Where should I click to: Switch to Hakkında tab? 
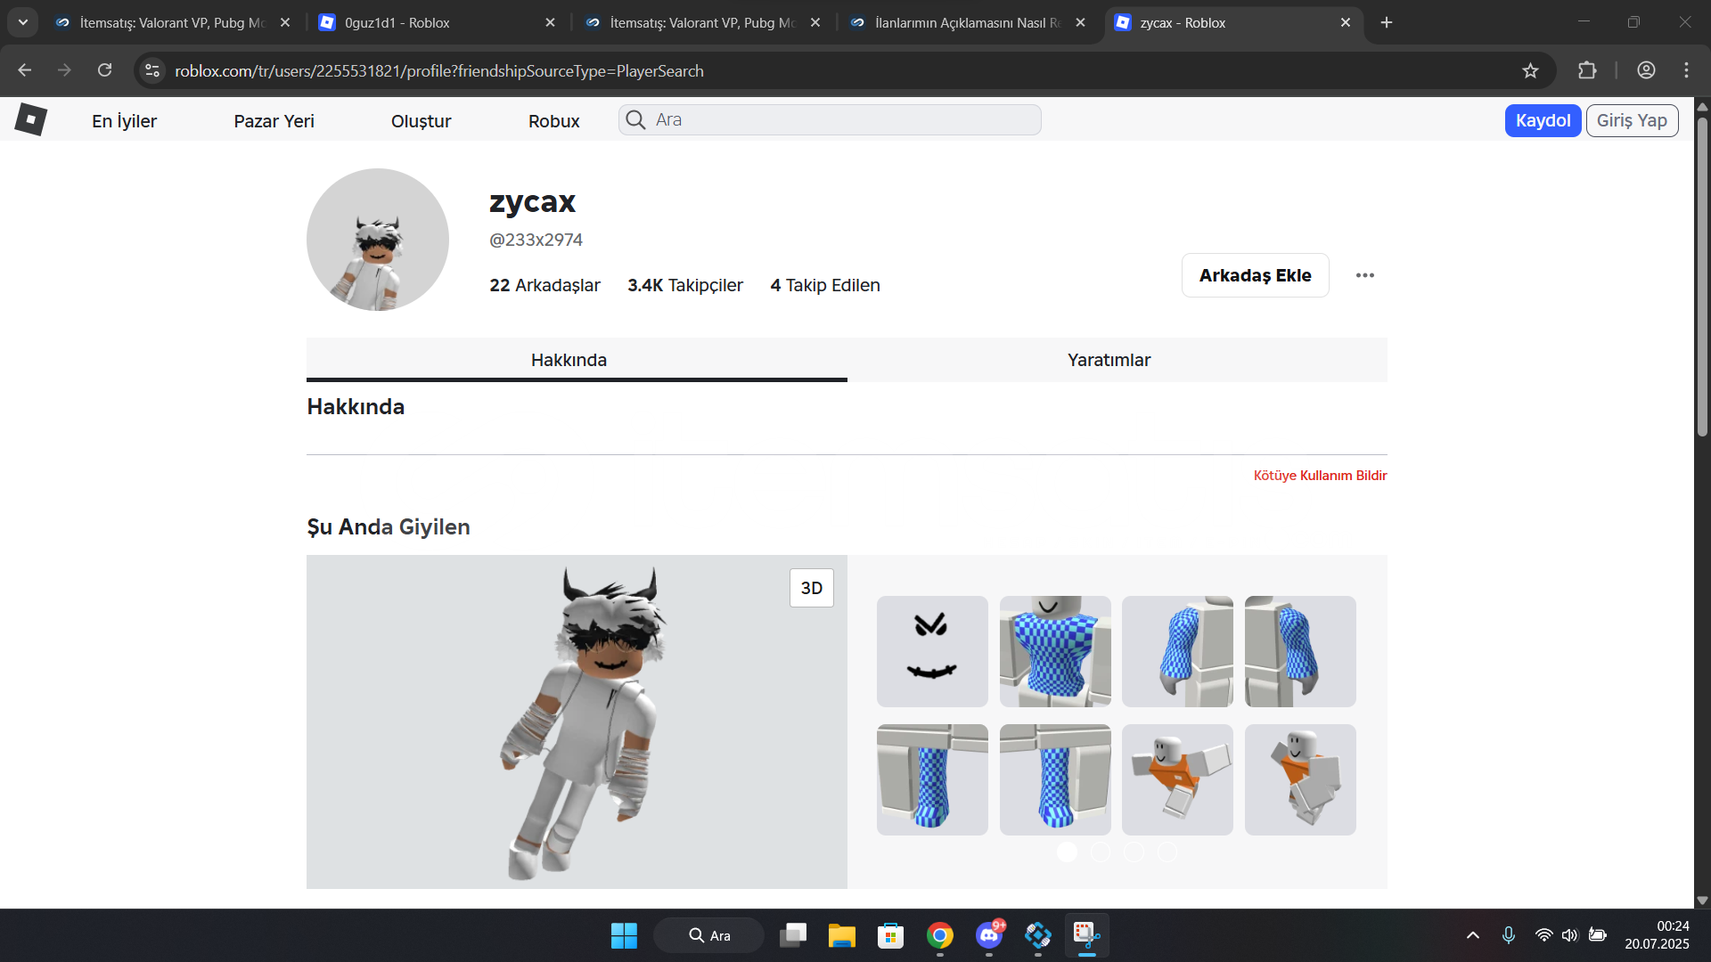(577, 360)
